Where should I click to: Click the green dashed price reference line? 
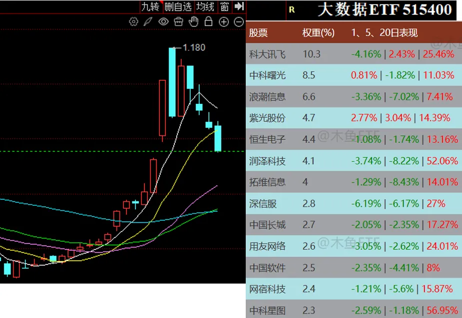tap(123, 151)
